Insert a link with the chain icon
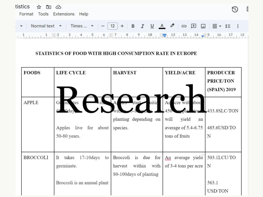 (184, 26)
